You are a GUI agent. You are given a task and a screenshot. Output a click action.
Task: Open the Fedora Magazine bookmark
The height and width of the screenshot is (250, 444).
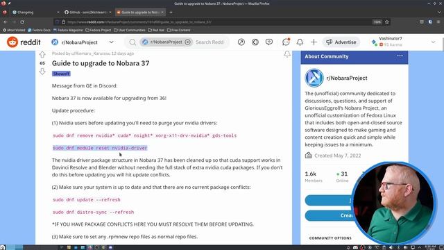pyautogui.click(x=68, y=30)
